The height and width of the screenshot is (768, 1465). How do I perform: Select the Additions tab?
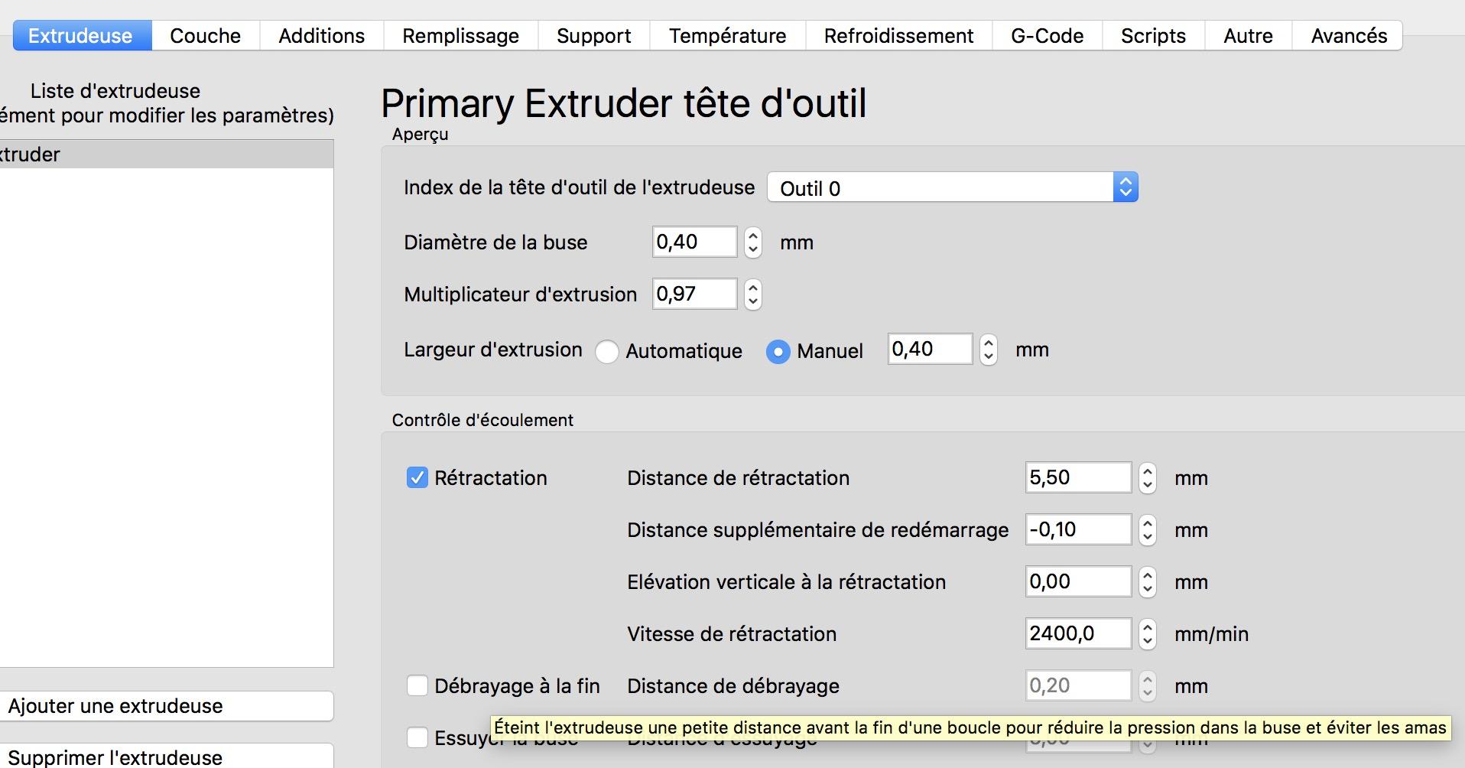(x=321, y=36)
